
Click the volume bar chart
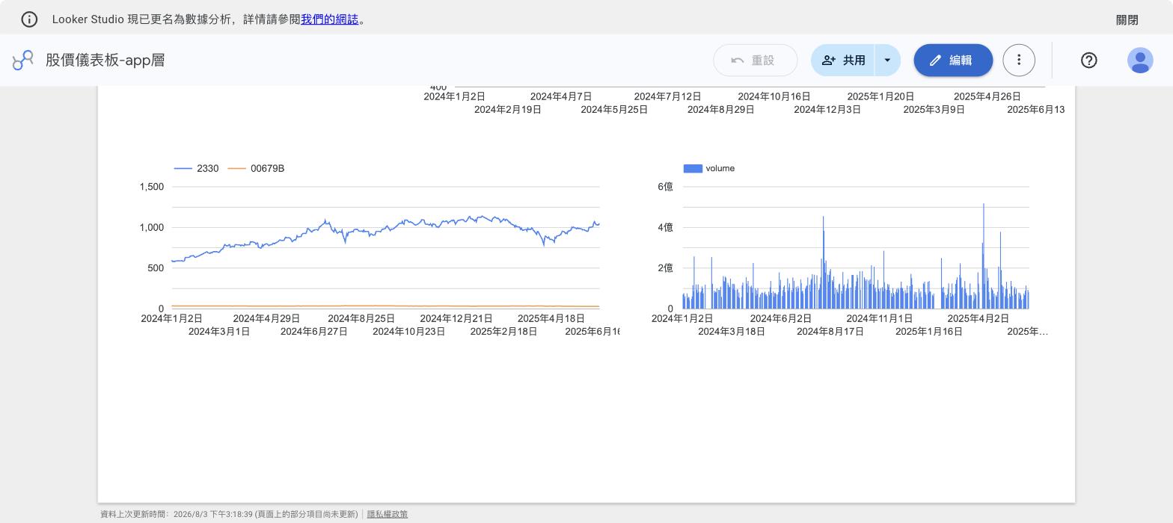point(856,247)
